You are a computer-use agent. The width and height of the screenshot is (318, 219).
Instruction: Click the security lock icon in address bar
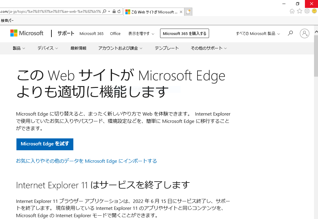(x=114, y=11)
